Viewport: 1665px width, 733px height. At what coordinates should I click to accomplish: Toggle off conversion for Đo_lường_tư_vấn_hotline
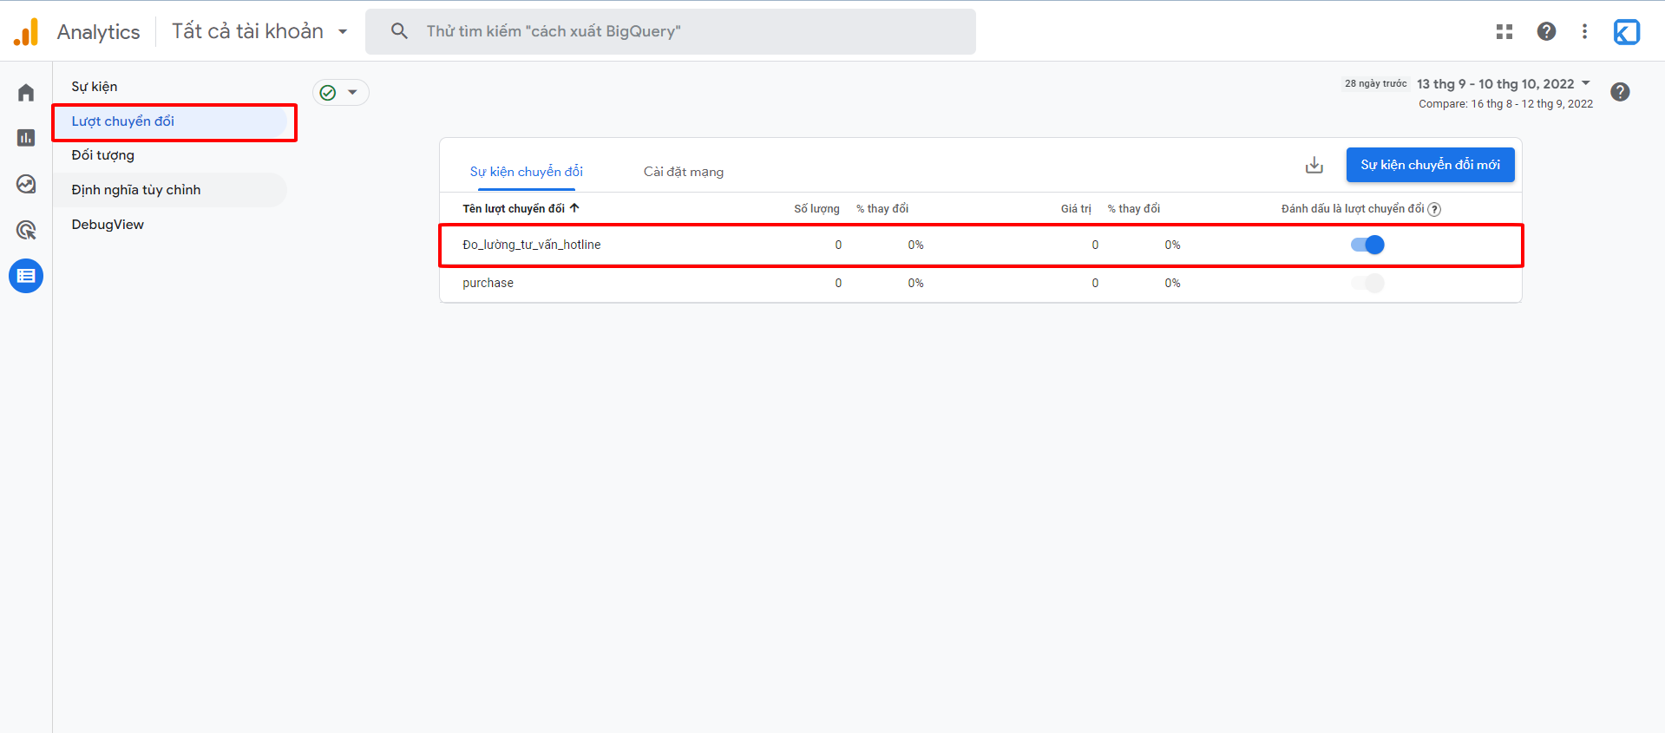(1367, 245)
